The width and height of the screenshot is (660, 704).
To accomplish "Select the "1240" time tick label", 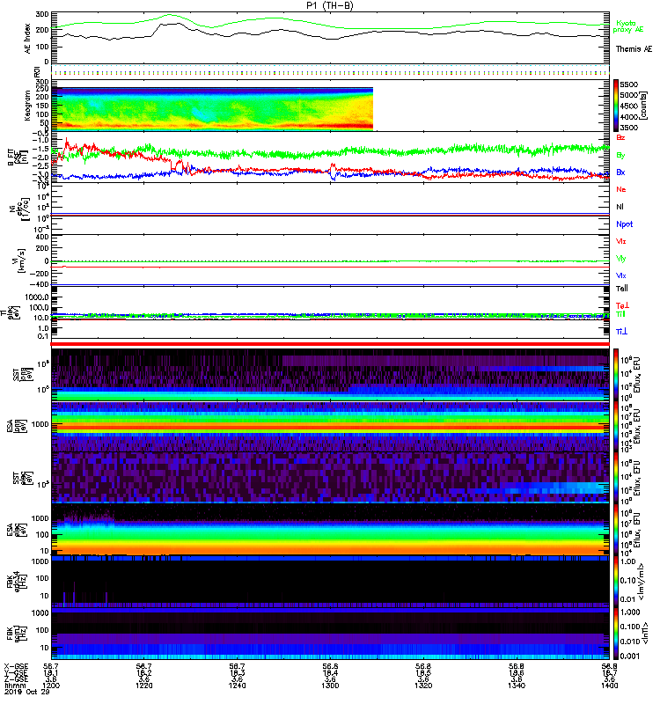I will tap(237, 686).
